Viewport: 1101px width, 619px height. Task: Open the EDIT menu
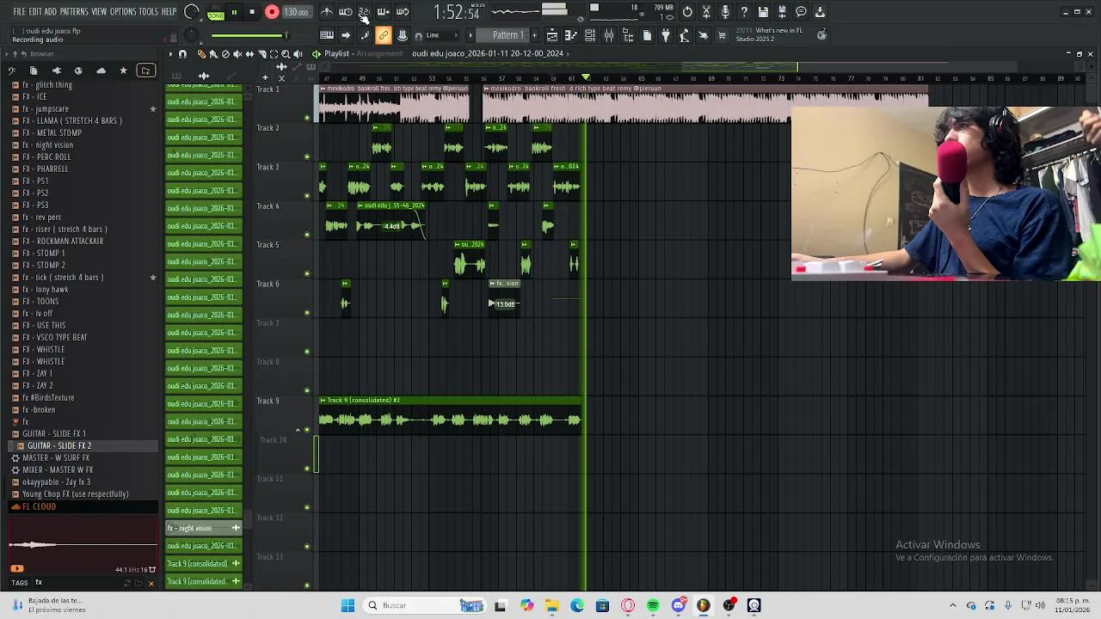click(35, 12)
